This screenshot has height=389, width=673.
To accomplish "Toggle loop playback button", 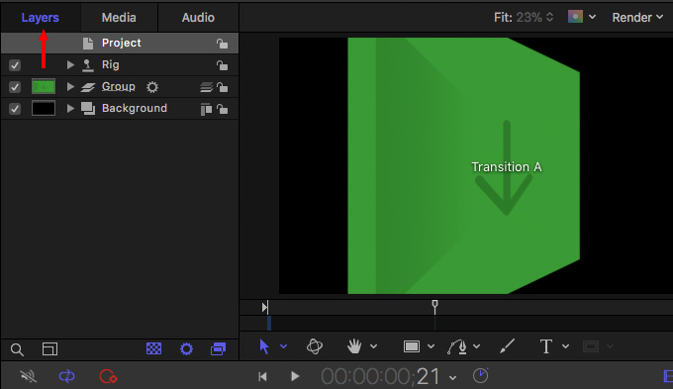I will point(67,376).
